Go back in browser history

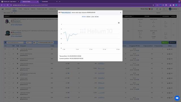[x=2, y=5]
